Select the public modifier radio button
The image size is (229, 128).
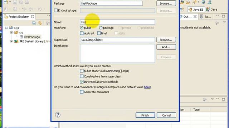[82, 28]
